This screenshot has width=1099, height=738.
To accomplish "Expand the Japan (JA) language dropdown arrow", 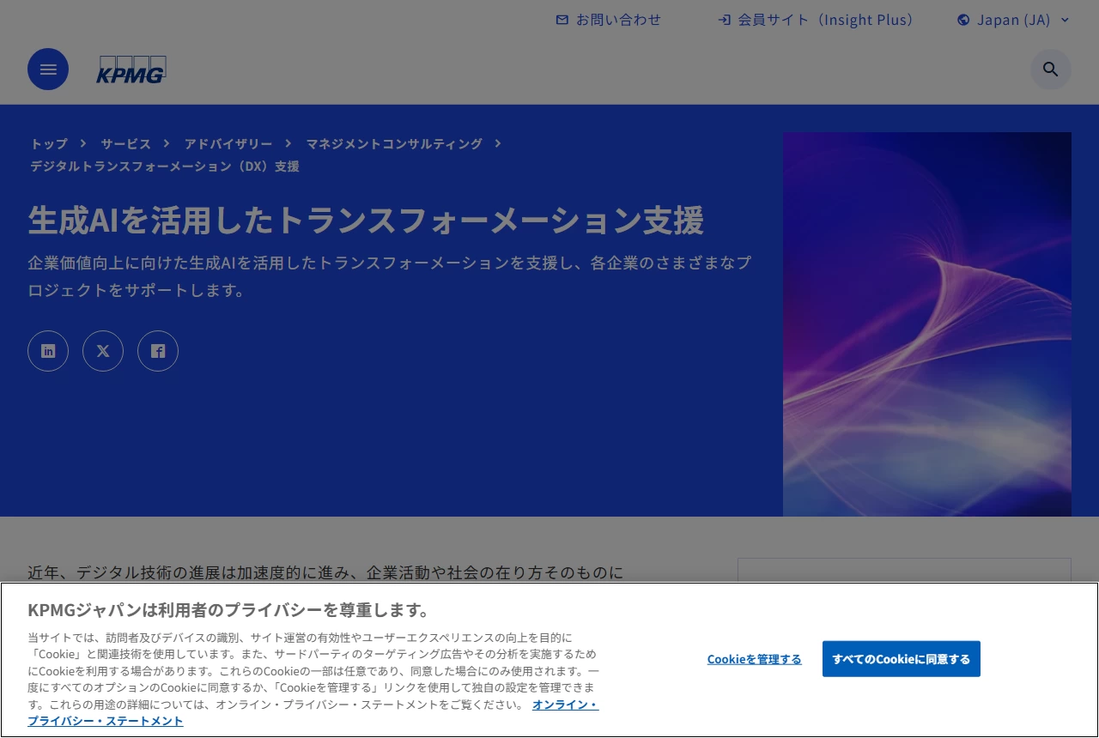I will click(x=1066, y=20).
